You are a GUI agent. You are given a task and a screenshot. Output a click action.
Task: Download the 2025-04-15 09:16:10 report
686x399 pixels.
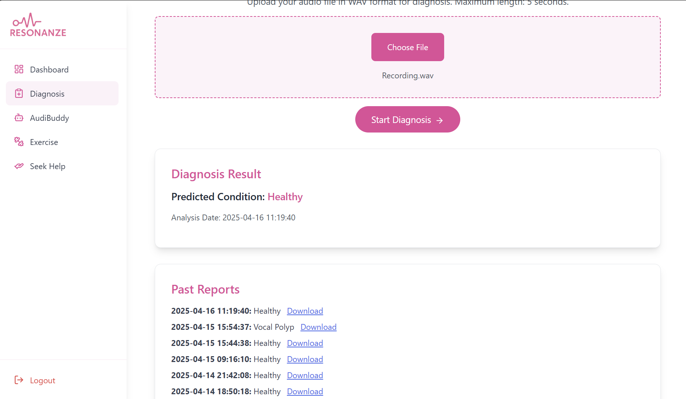tap(305, 359)
